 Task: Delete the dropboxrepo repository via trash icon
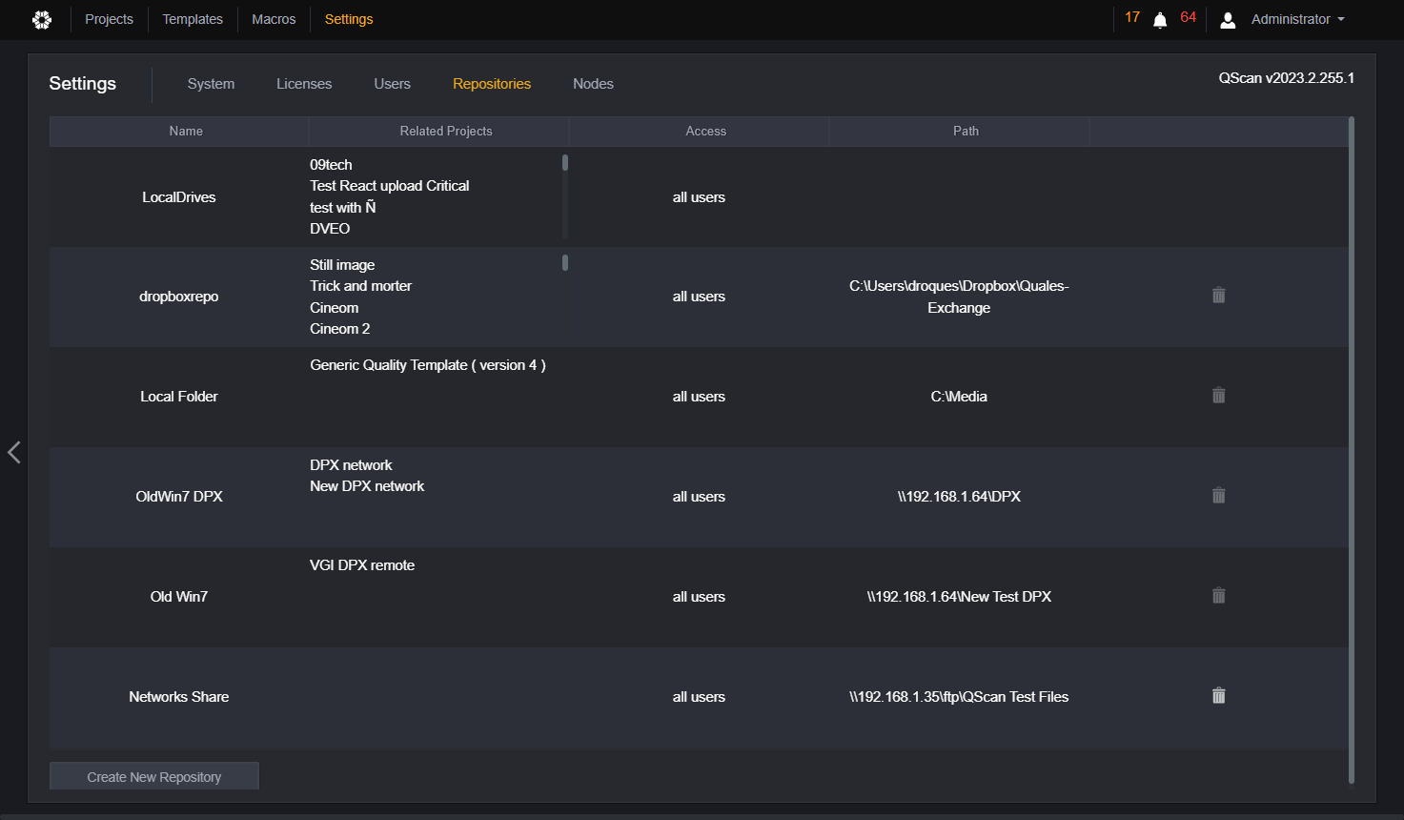[x=1218, y=296]
